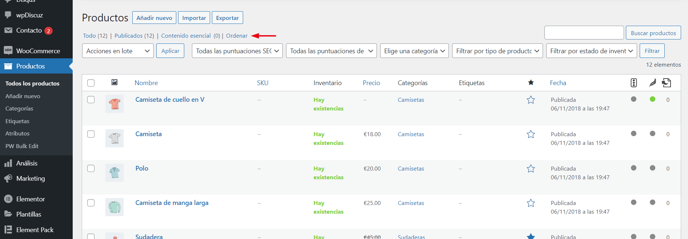Click the Plantillas folder icon
688x239 pixels.
coord(8,214)
